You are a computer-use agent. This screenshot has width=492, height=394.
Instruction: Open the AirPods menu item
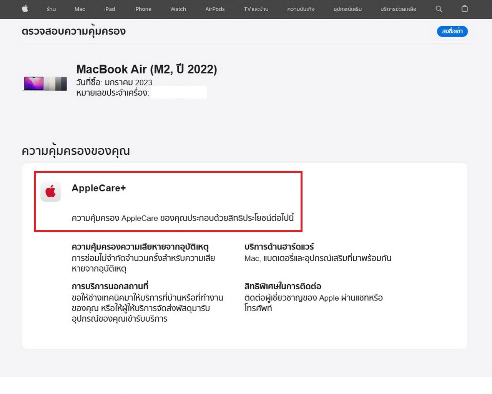point(215,9)
